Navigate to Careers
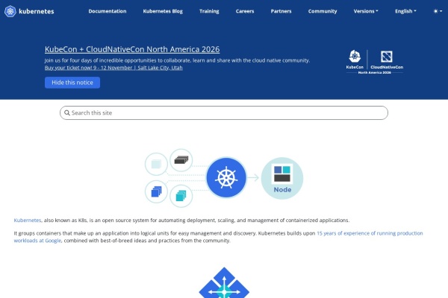Screen dimensions: 448x298 (245, 11)
